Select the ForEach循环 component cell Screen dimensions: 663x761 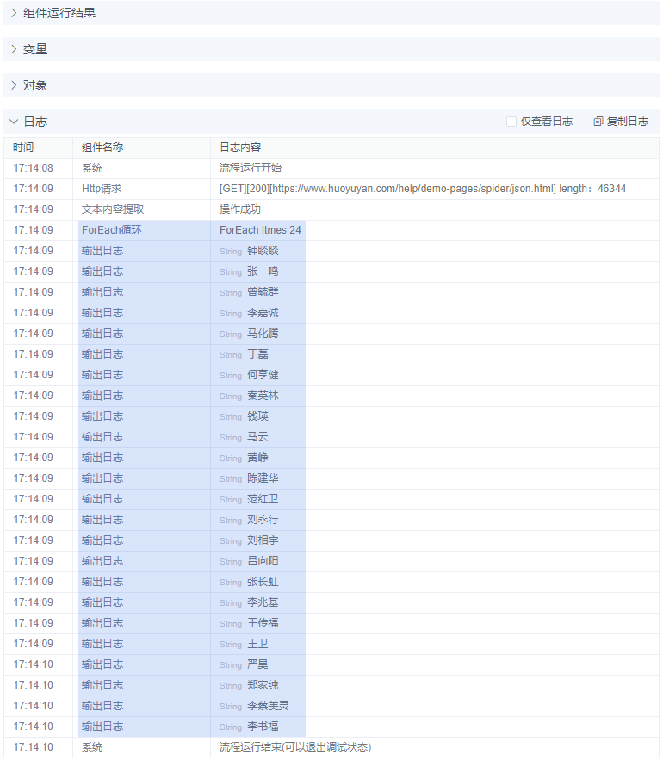[x=112, y=230]
